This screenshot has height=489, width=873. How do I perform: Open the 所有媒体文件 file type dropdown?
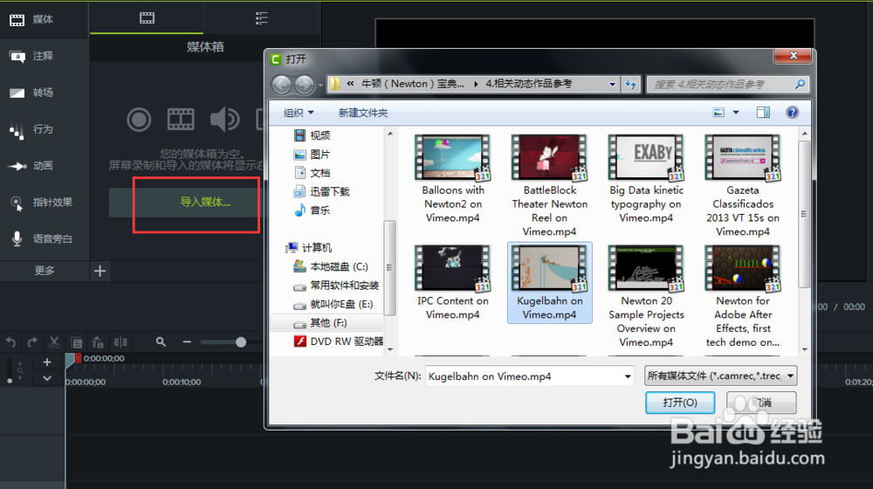(x=720, y=376)
